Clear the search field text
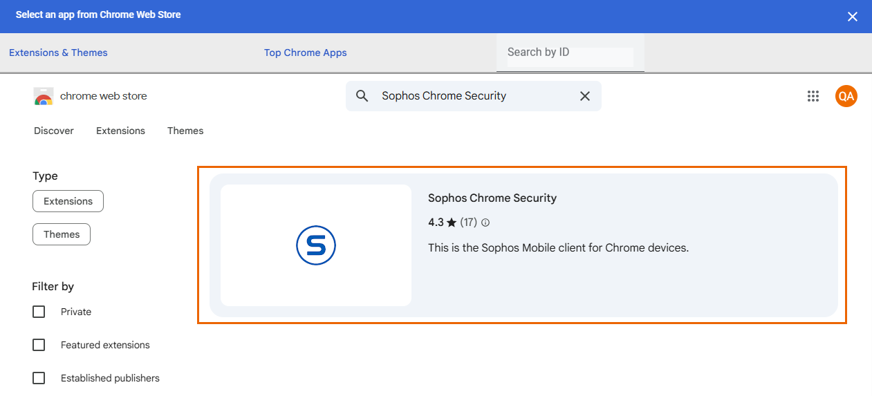872x396 pixels. pyautogui.click(x=584, y=96)
